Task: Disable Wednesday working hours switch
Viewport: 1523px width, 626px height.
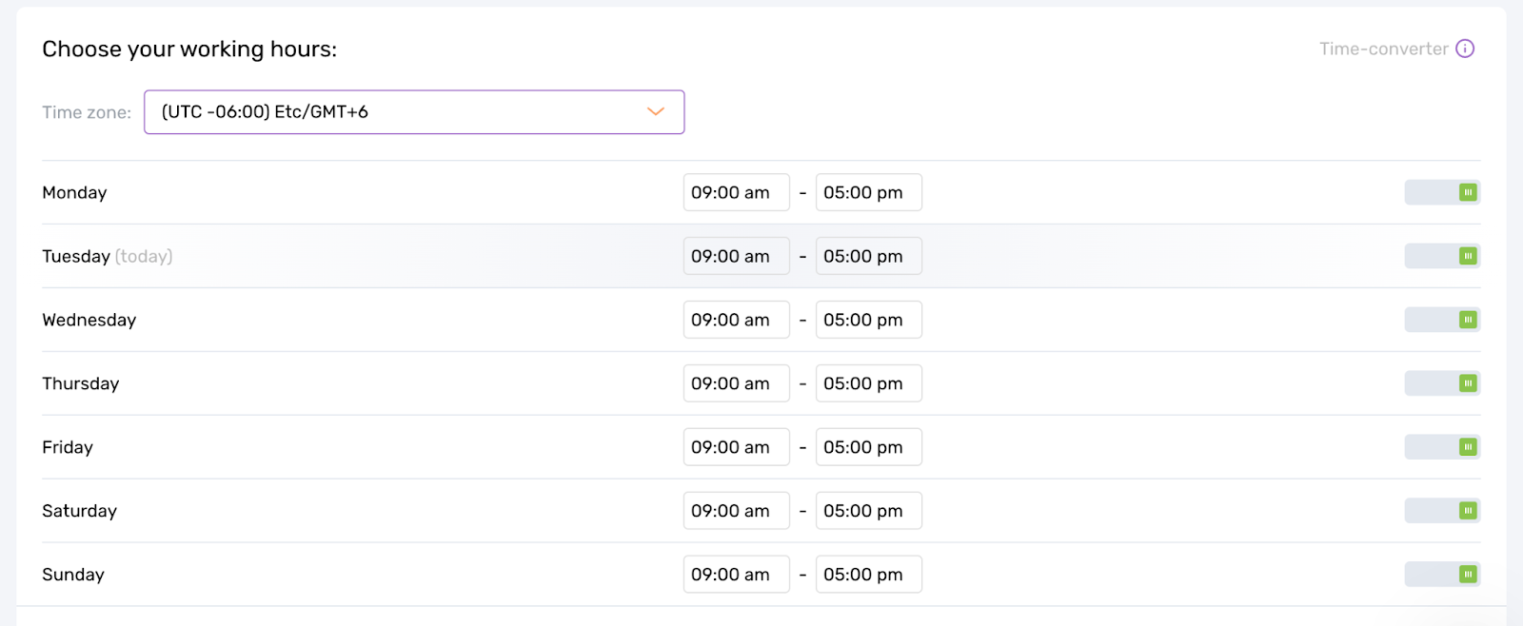Action: [1442, 320]
